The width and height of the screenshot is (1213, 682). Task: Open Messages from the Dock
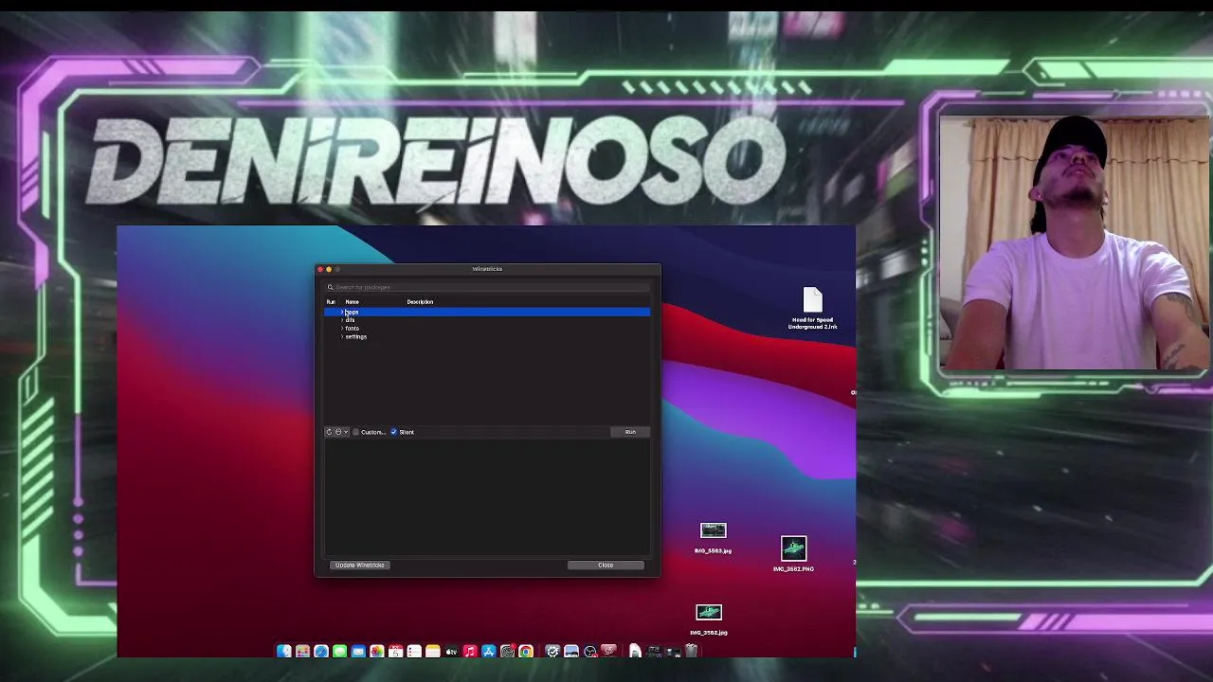click(x=339, y=651)
